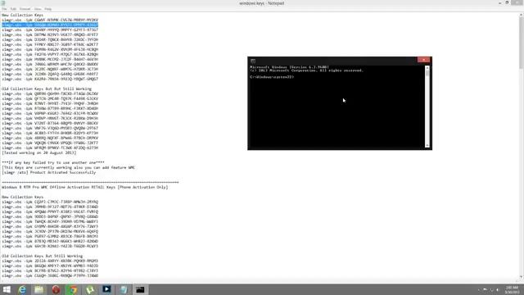
Task: Open the red round app on taskbar
Action: (x=56, y=289)
